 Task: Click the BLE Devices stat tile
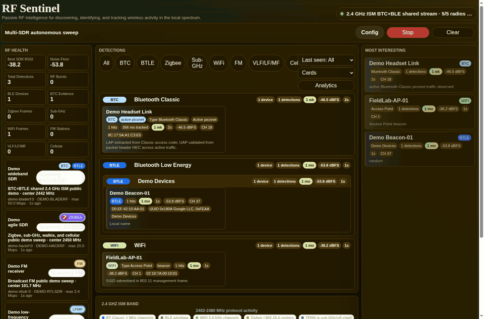pyautogui.click(x=25, y=97)
